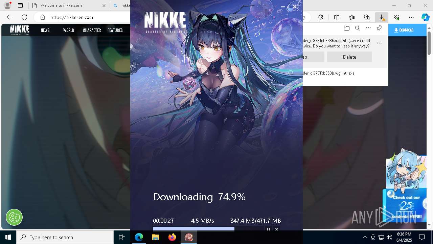This screenshot has width=433, height=244.
Task: Search downloads in the Downloads panel
Action: pyautogui.click(x=357, y=28)
